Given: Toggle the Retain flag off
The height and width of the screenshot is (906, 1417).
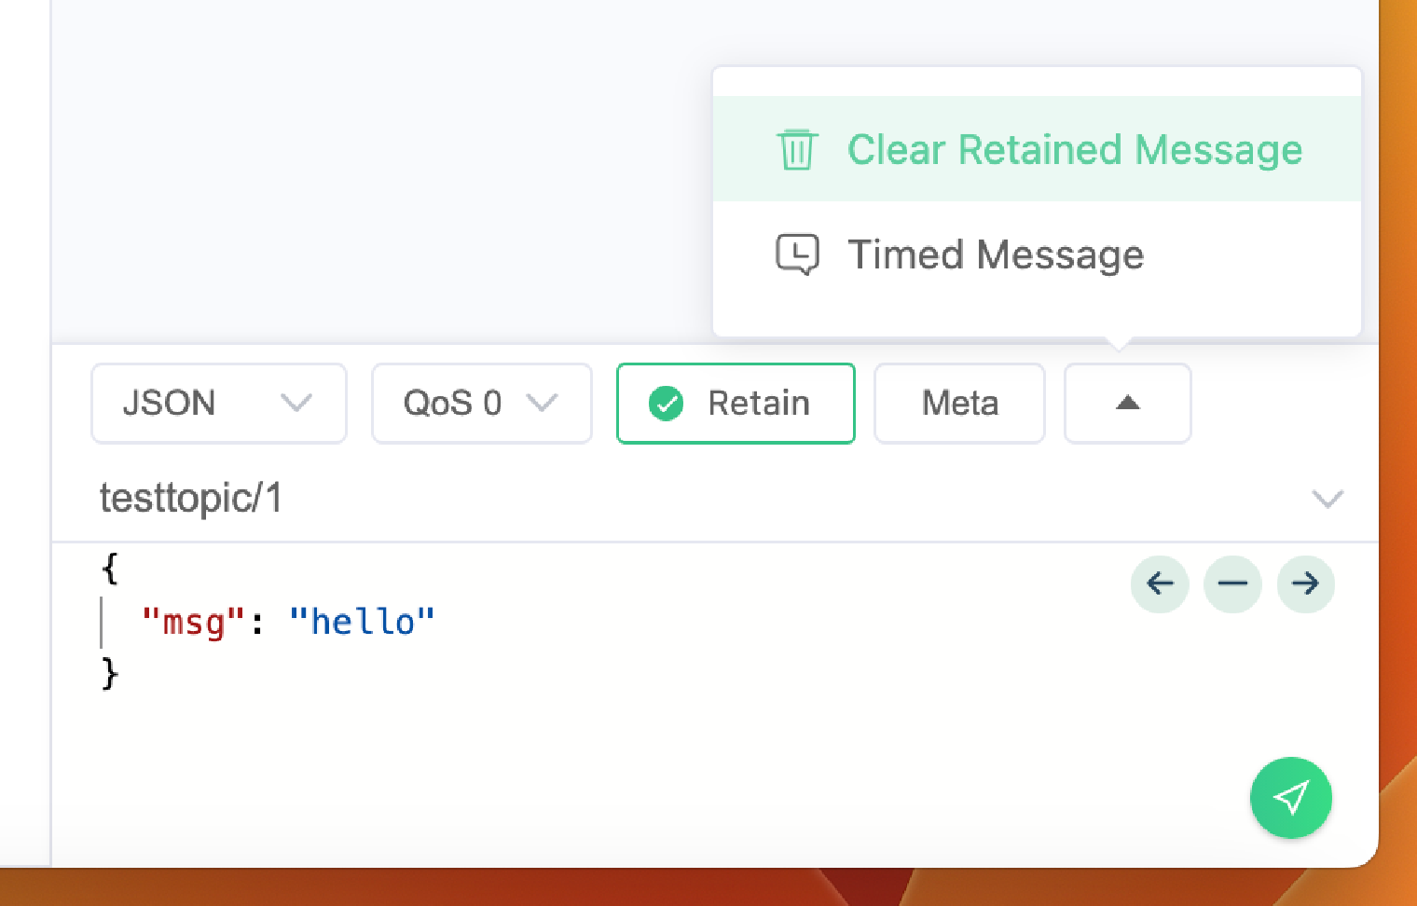Looking at the screenshot, I should (736, 403).
